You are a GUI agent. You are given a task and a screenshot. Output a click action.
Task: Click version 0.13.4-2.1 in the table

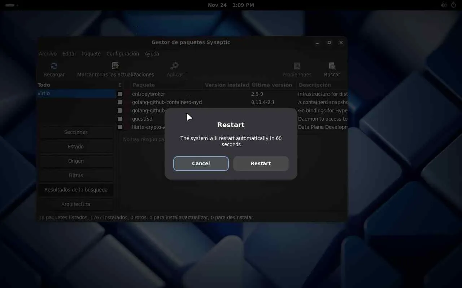(x=263, y=102)
